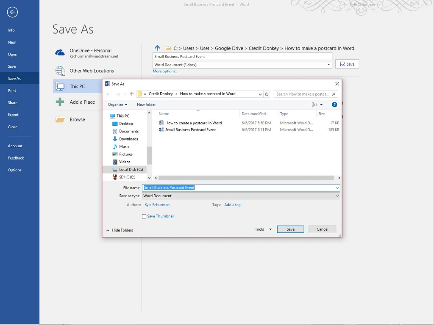Open the Export backstage tab
434x325 pixels.
13,115
